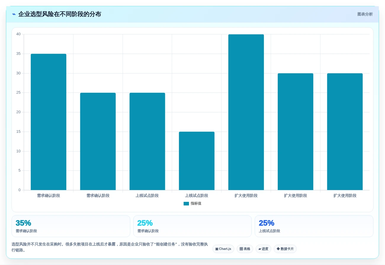Click the 进度 tag chip

(x=263, y=249)
